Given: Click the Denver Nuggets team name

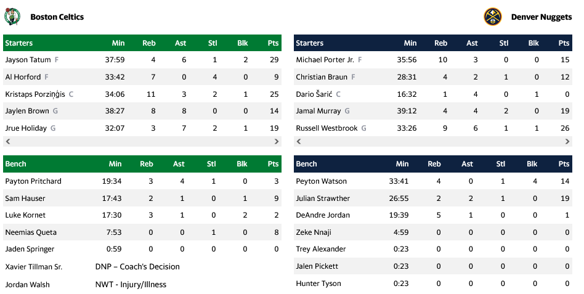Looking at the screenshot, I should click(541, 17).
